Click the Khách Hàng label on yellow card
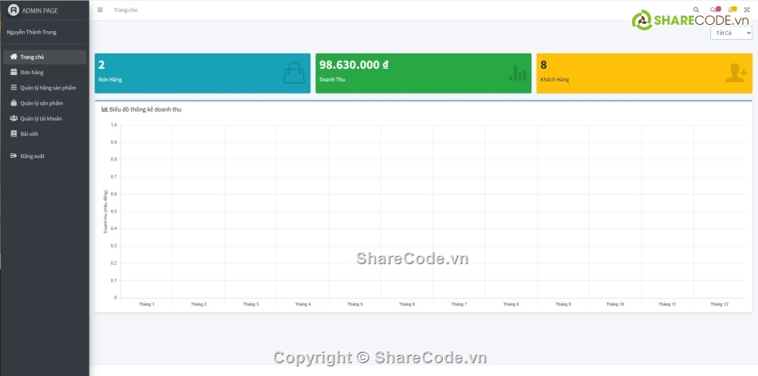The image size is (758, 376). pyautogui.click(x=555, y=79)
